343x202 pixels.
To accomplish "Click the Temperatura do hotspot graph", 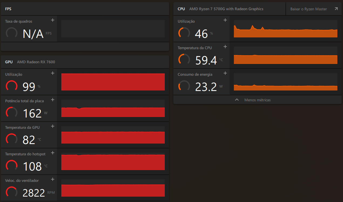I will (113, 161).
